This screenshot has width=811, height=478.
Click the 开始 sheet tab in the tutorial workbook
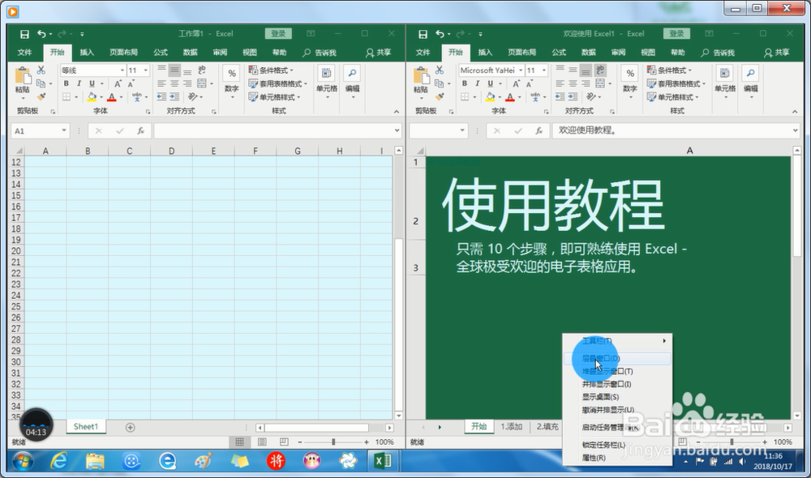pos(479,426)
